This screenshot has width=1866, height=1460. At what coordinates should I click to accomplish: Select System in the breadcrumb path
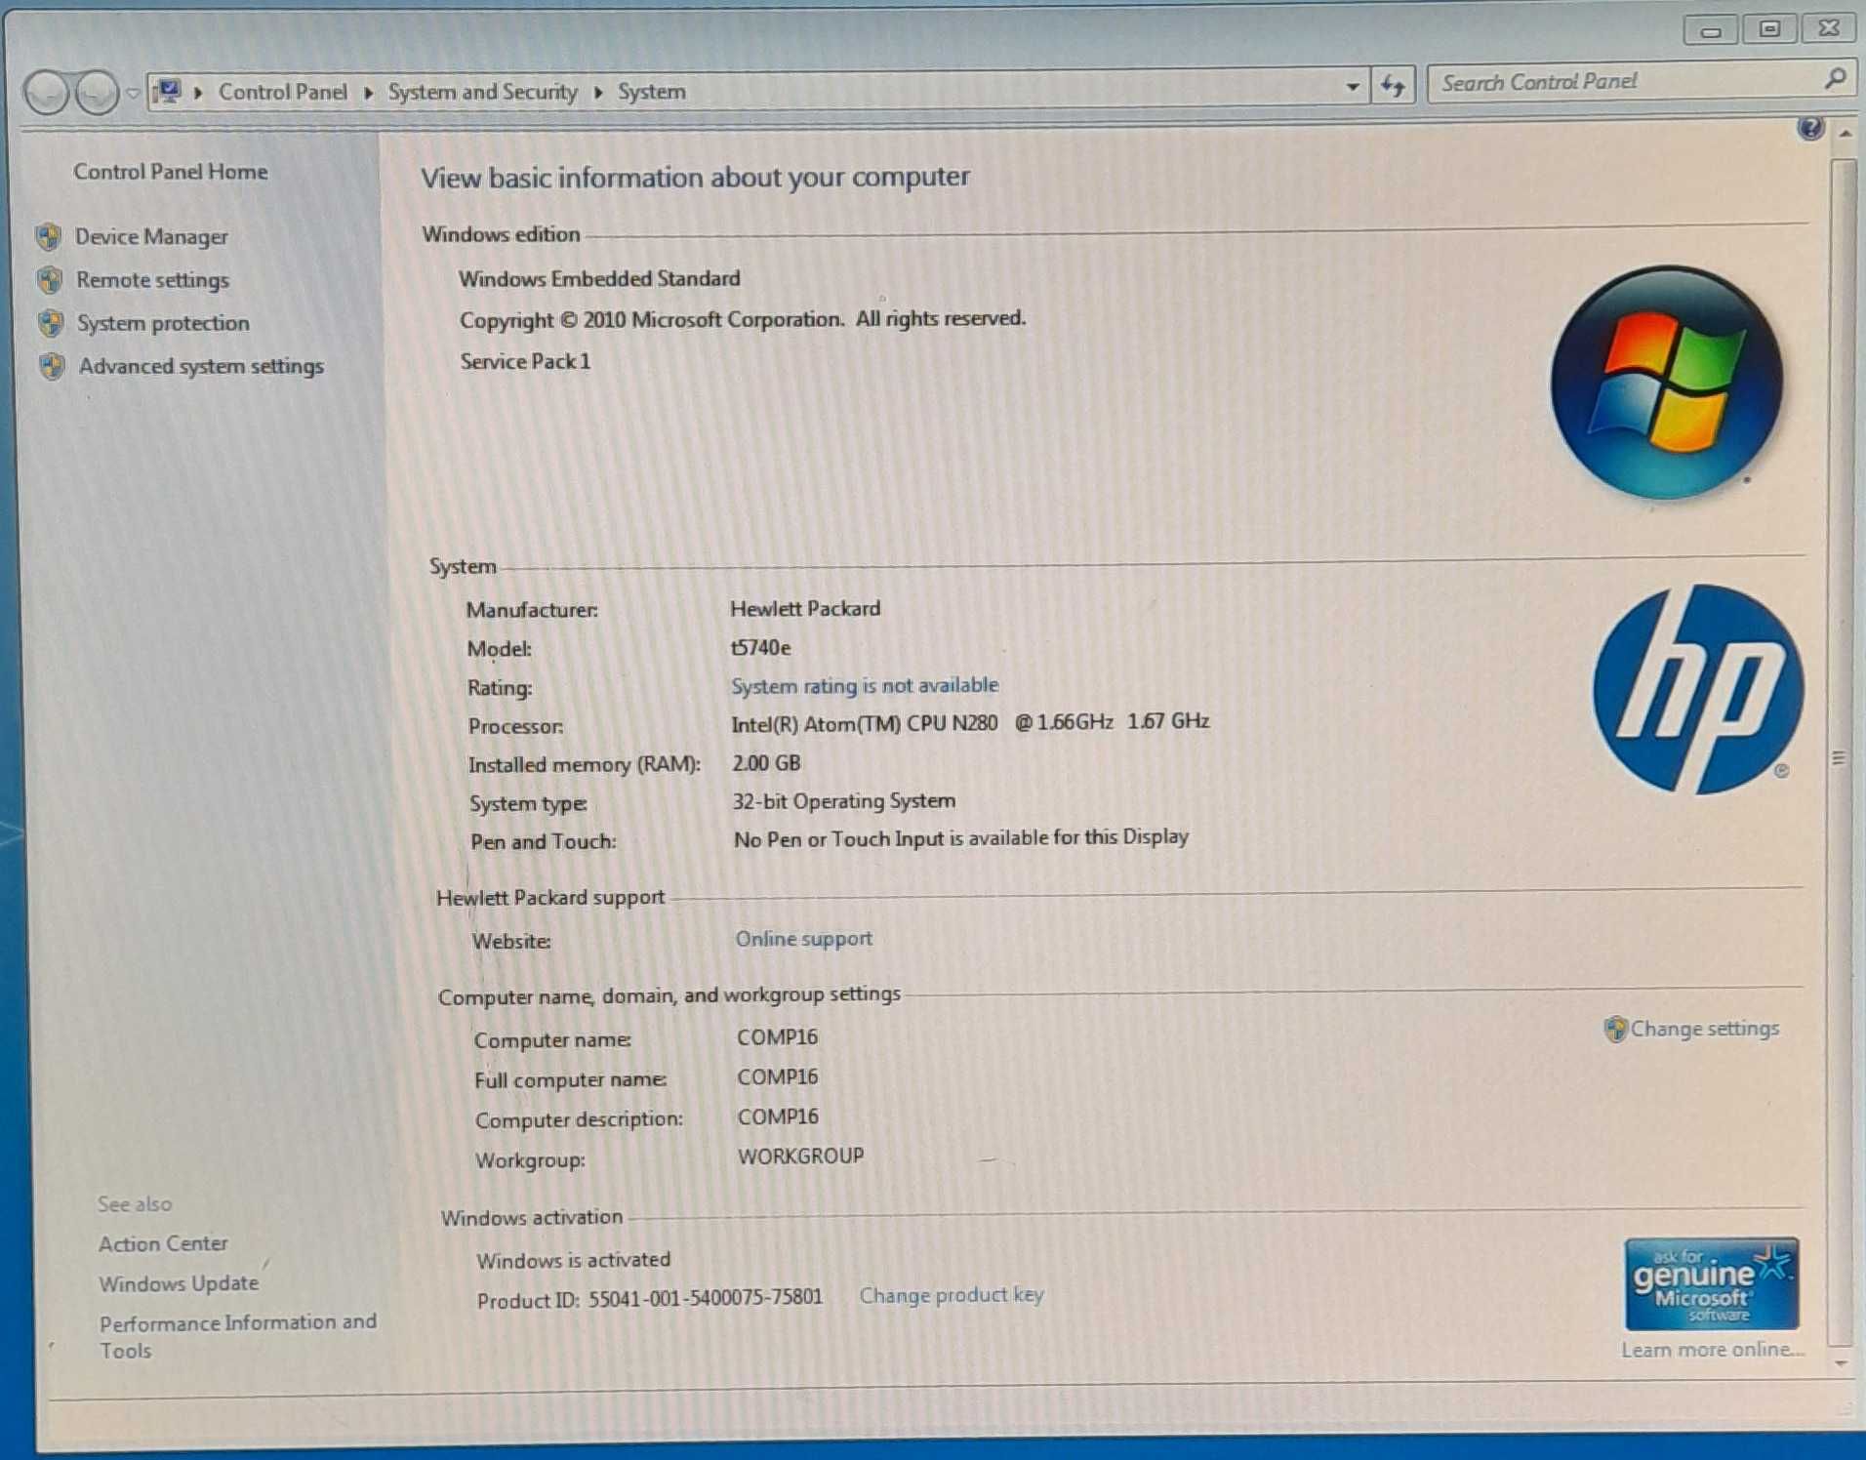[651, 92]
